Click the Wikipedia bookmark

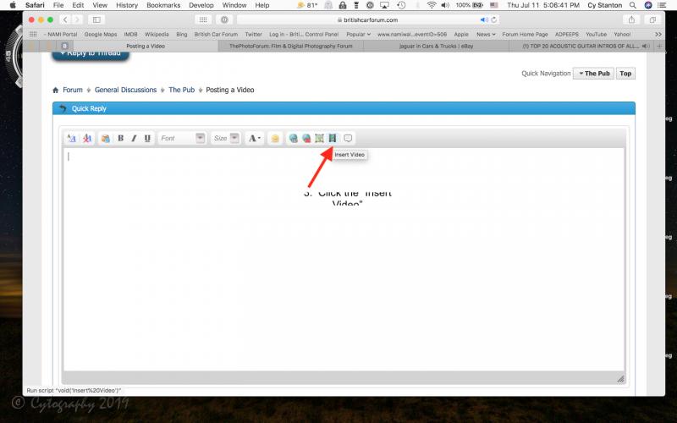coord(157,34)
